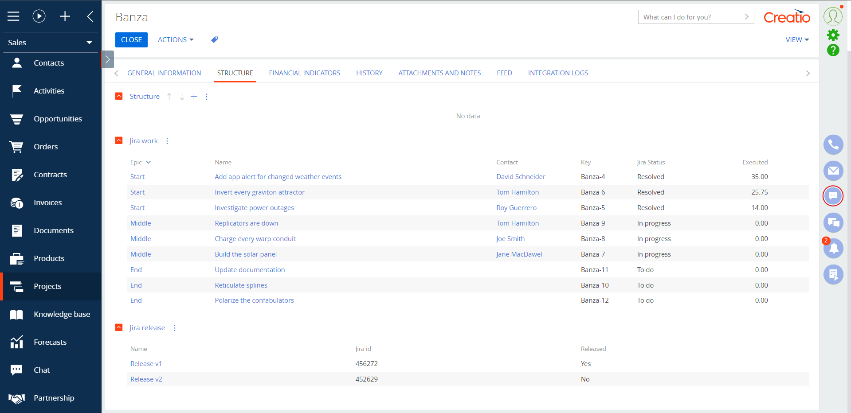851x413 pixels.
Task: Collapse the Structure detail
Action: coord(119,96)
